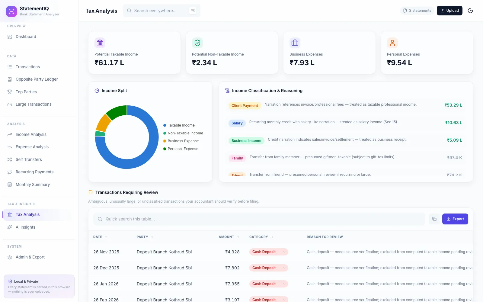This screenshot has height=302, width=483.
Task: Click the StatementIQ logo icon
Action: coord(11,11)
